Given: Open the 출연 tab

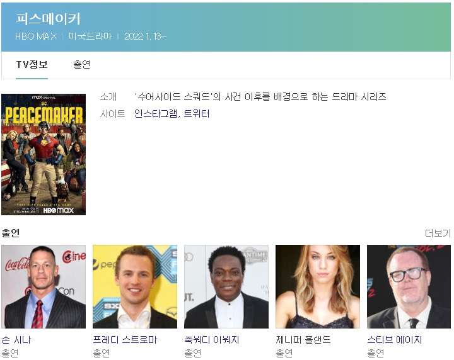Looking at the screenshot, I should click(82, 65).
